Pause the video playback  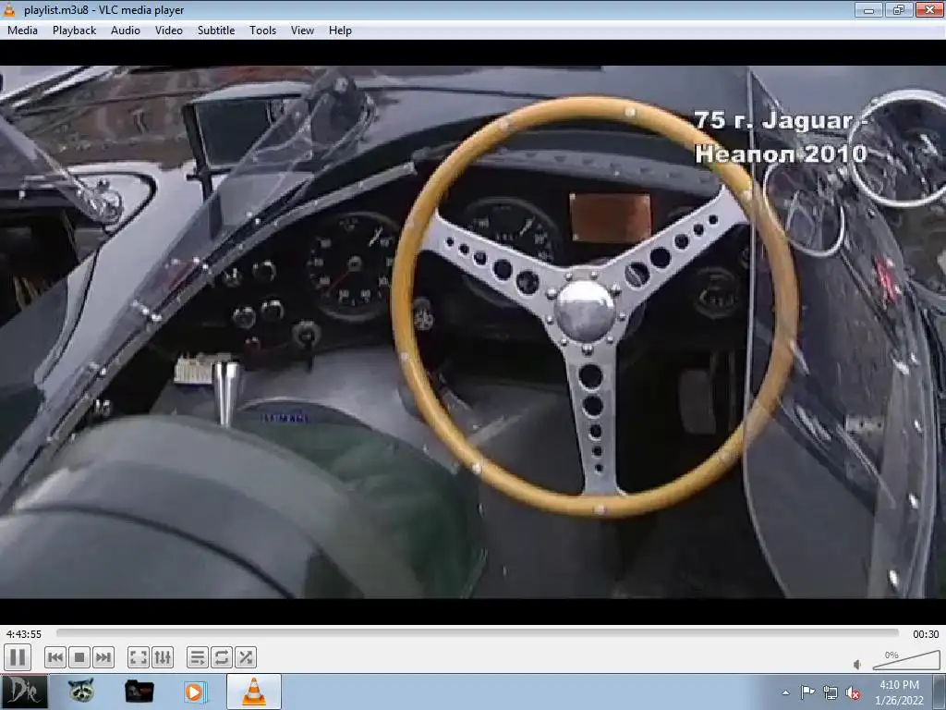point(18,657)
